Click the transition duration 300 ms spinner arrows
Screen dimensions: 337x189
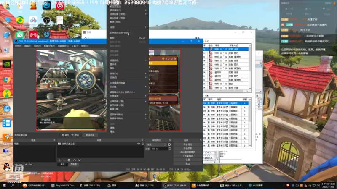pos(170,149)
